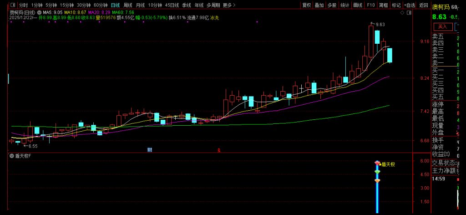Add the stock to watchlist with +自选
466x215 pixels.
tap(409, 5)
